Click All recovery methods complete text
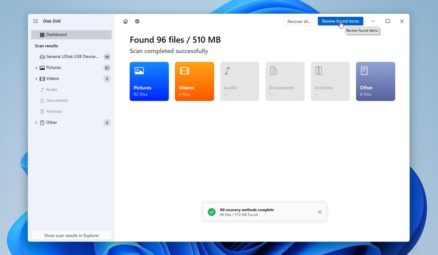 click(246, 210)
